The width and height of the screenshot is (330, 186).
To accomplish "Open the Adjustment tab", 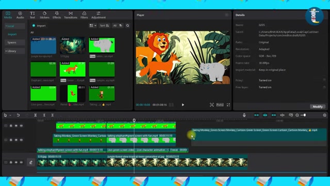I will pyautogui.click(x=98, y=15).
